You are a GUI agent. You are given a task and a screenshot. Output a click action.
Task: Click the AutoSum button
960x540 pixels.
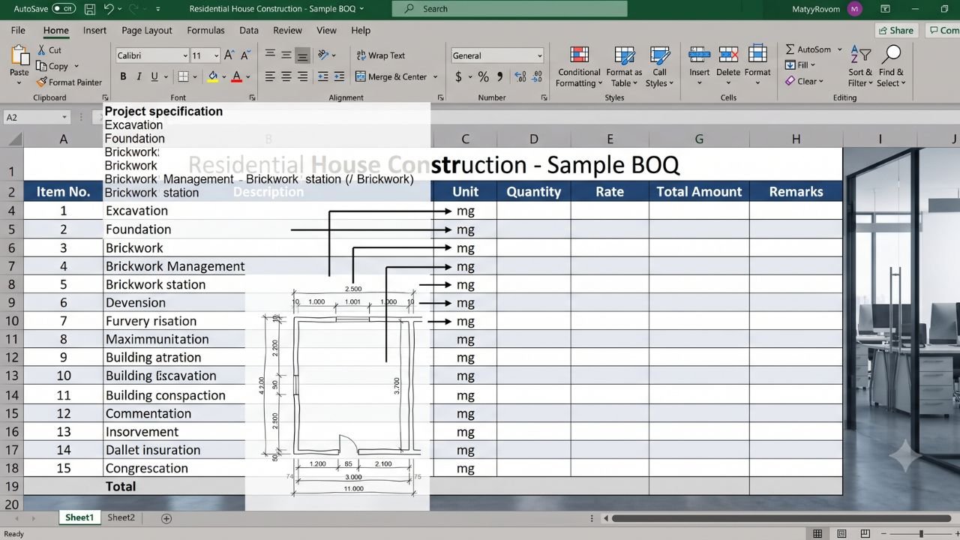814,49
